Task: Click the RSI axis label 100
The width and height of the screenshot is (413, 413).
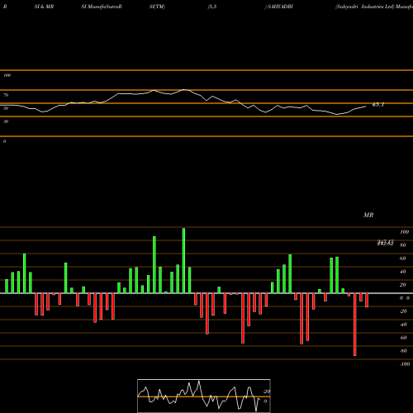Action: point(7,75)
